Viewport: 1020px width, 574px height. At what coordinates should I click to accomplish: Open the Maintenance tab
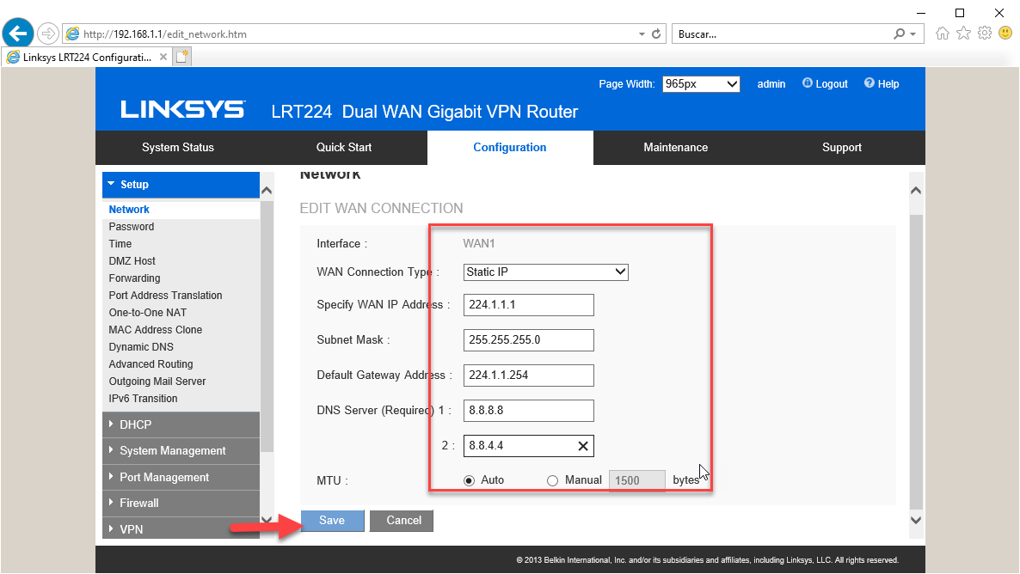(675, 148)
